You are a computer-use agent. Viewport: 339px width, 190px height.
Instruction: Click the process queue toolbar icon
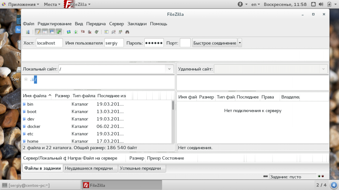point(76,32)
